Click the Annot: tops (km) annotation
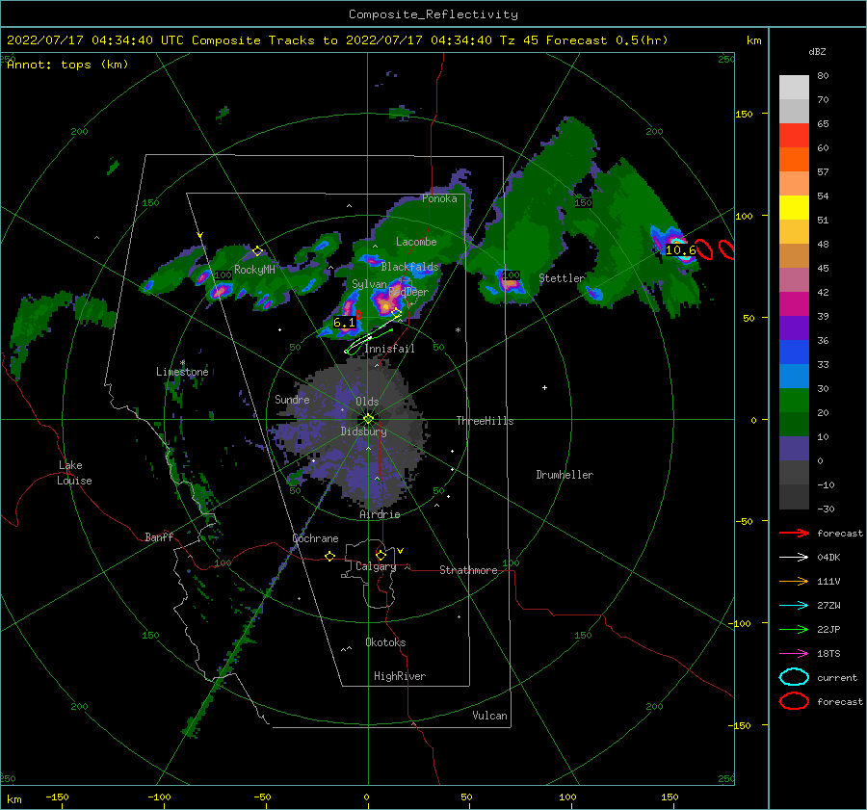Image resolution: width=867 pixels, height=810 pixels. 67,65
